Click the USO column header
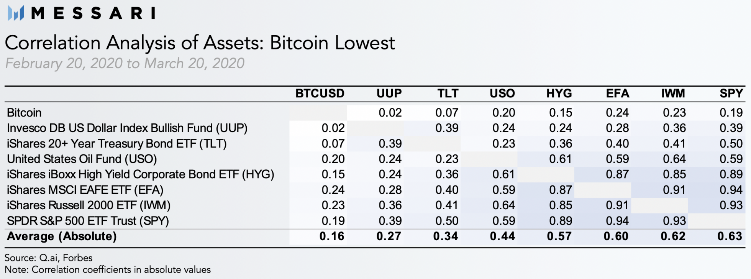 (502, 94)
